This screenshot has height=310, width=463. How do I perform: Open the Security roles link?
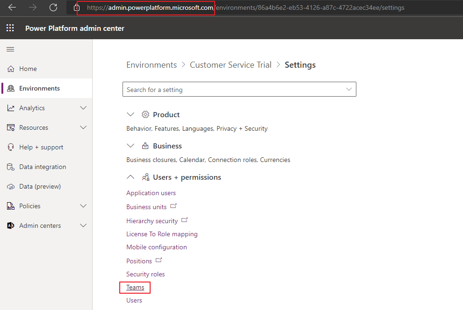[145, 274]
